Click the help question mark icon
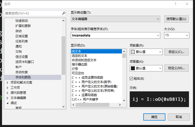The image size is (195, 127). pos(175,4)
